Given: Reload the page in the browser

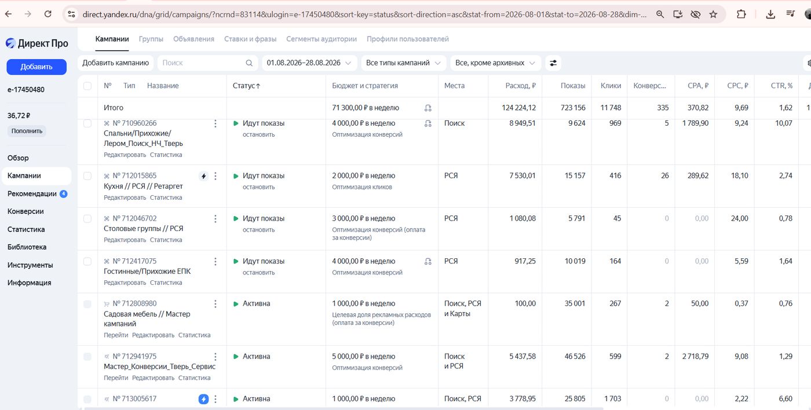Looking at the screenshot, I should point(48,14).
